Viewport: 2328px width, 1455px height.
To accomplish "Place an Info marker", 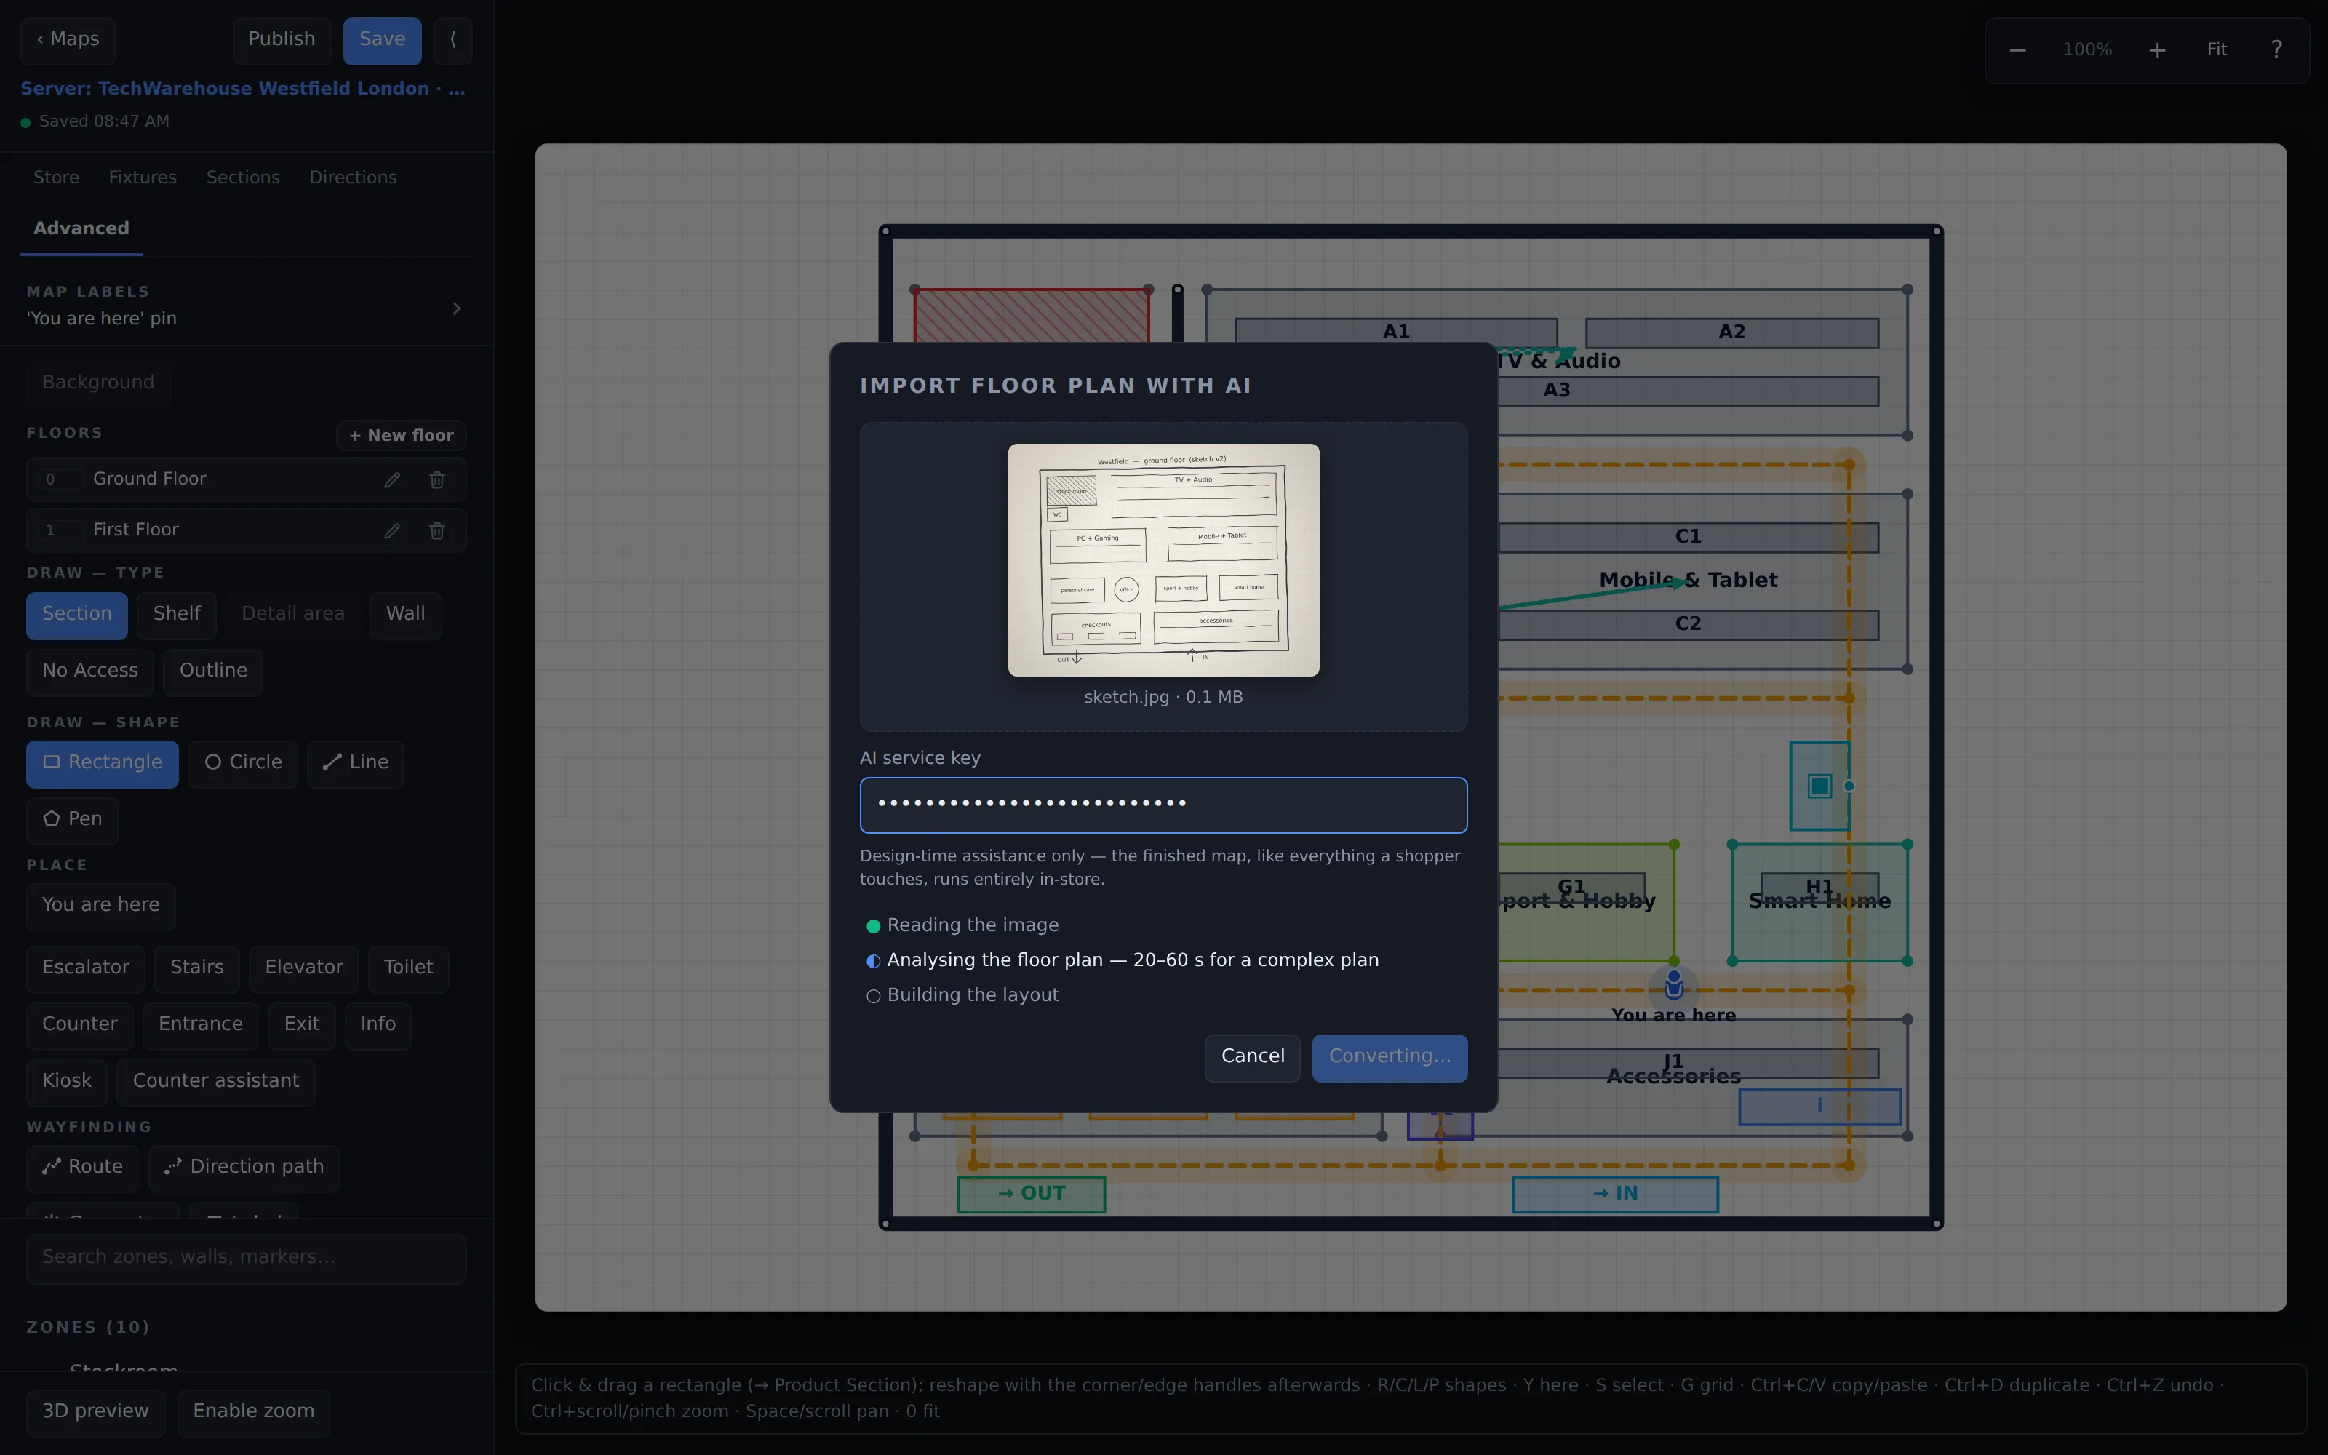I will point(378,1025).
